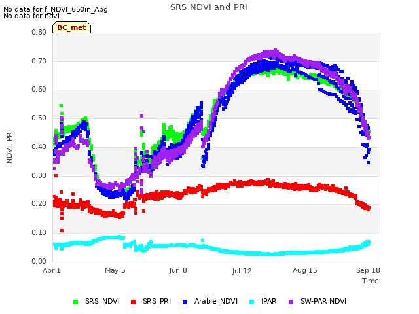
Task: Click the x-axis label Time
Action: pos(371,281)
